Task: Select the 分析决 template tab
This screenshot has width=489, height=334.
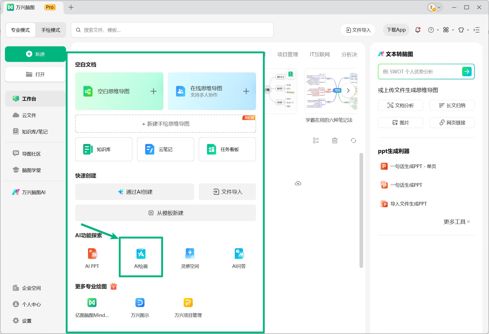Action: tap(349, 54)
